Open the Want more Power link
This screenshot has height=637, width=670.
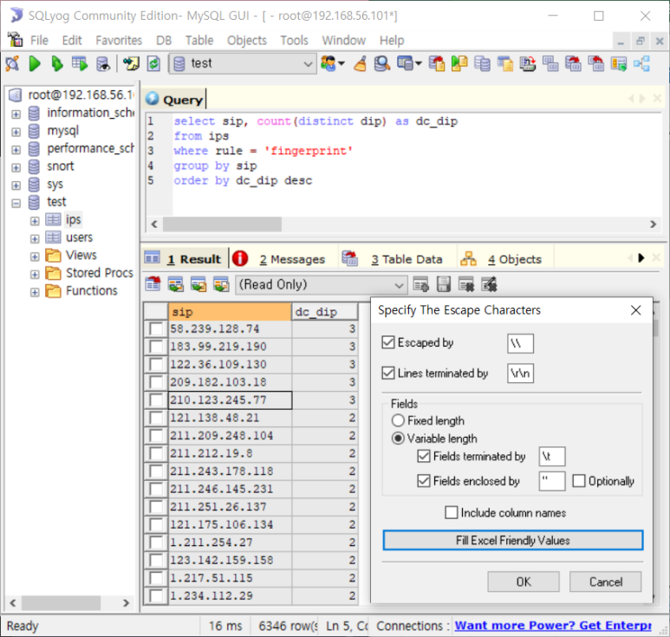553,626
